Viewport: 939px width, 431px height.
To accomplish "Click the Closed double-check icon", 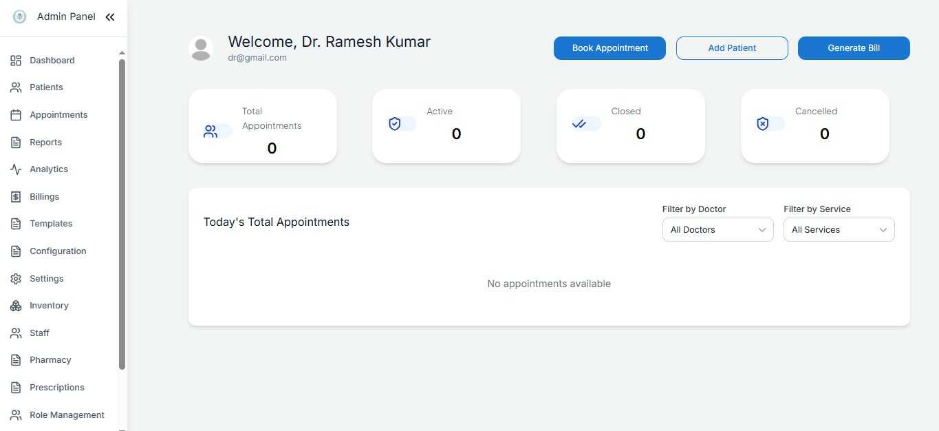I will (x=579, y=124).
